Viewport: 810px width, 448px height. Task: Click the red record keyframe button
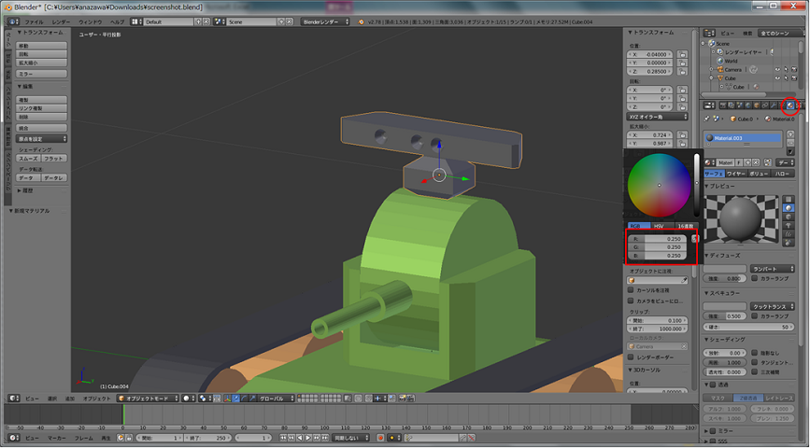coord(380,438)
